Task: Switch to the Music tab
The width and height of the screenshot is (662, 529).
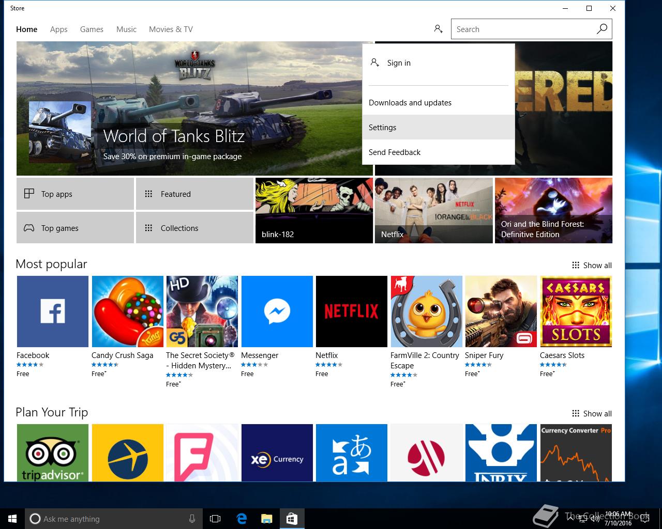Action: pos(126,29)
